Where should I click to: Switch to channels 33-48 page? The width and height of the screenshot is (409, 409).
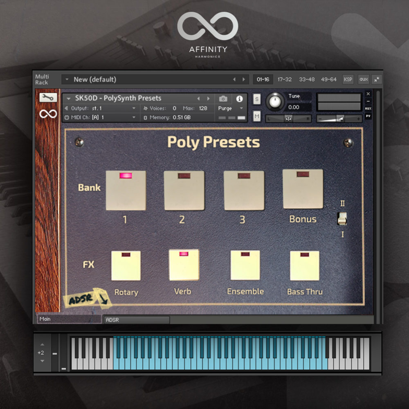tap(307, 79)
